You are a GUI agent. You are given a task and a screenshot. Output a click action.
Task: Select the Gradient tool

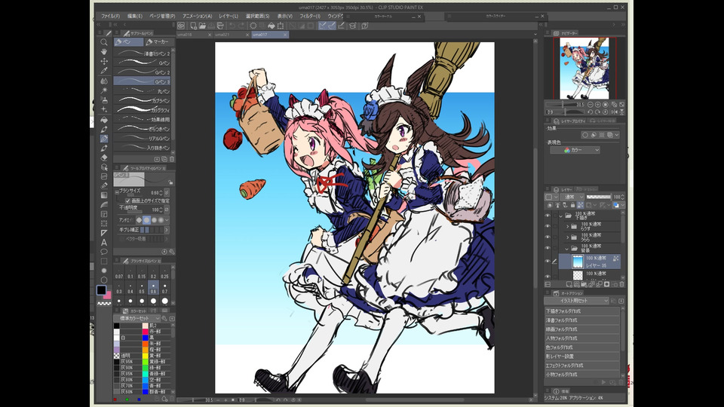(104, 195)
